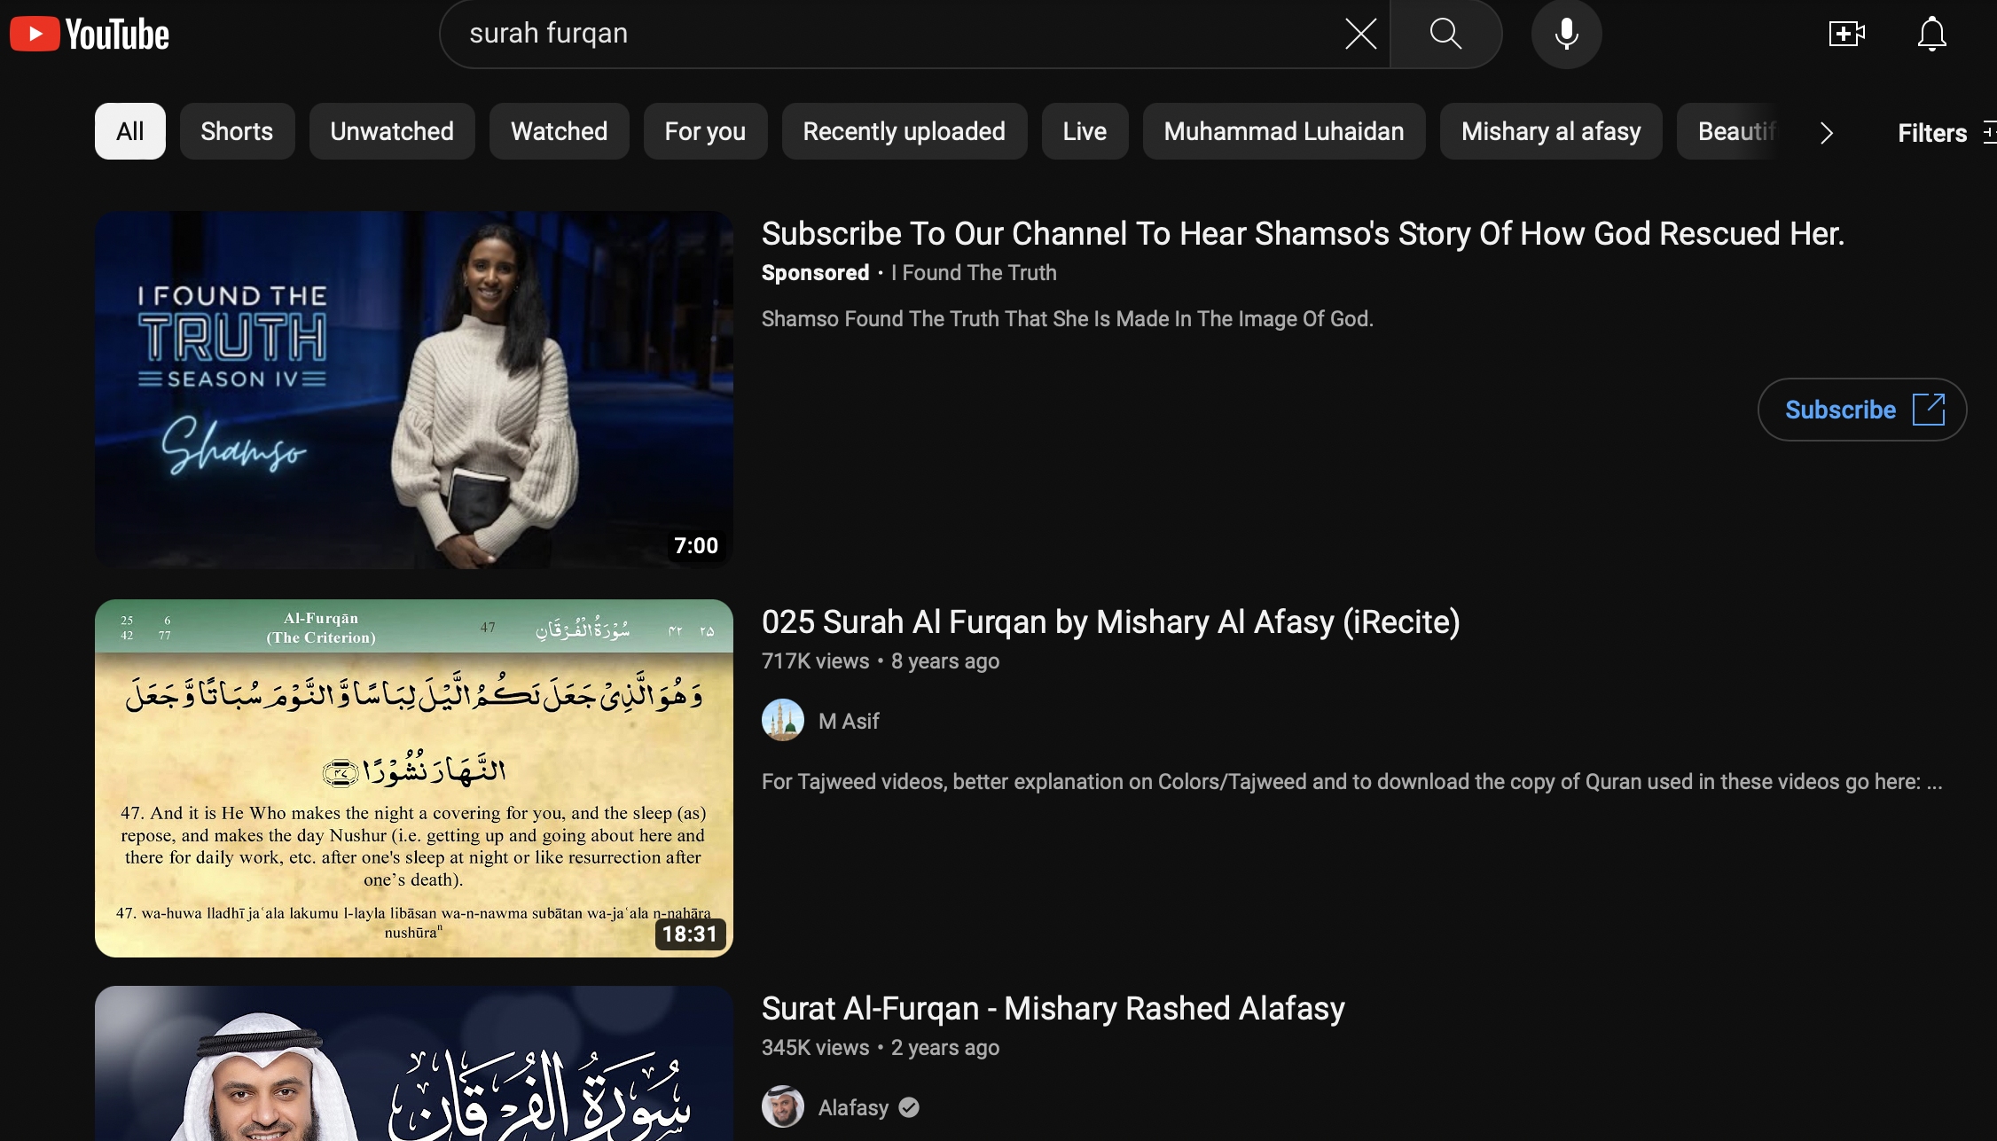
Task: Open 025 Surah Al Furqan video title
Action: tap(1110, 622)
